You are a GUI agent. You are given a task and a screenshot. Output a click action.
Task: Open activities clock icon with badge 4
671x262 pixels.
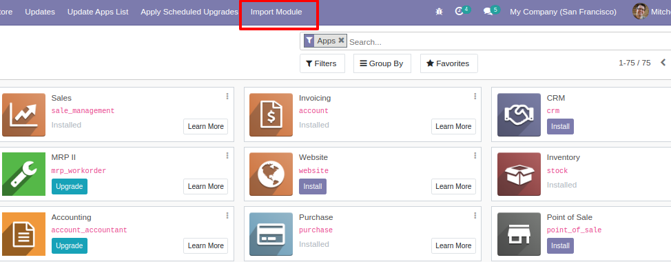coord(462,11)
